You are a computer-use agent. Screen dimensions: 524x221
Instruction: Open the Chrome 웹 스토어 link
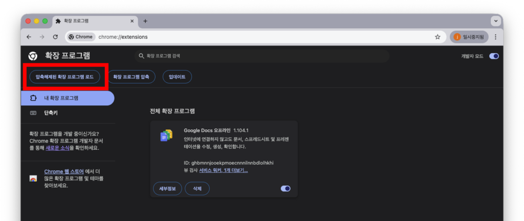(x=63, y=171)
